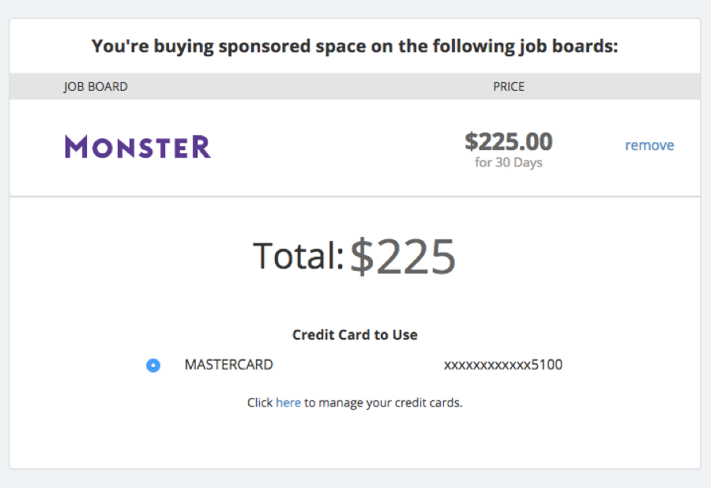This screenshot has height=488, width=711.
Task: Remove Monster from the job board list
Action: coord(649,145)
